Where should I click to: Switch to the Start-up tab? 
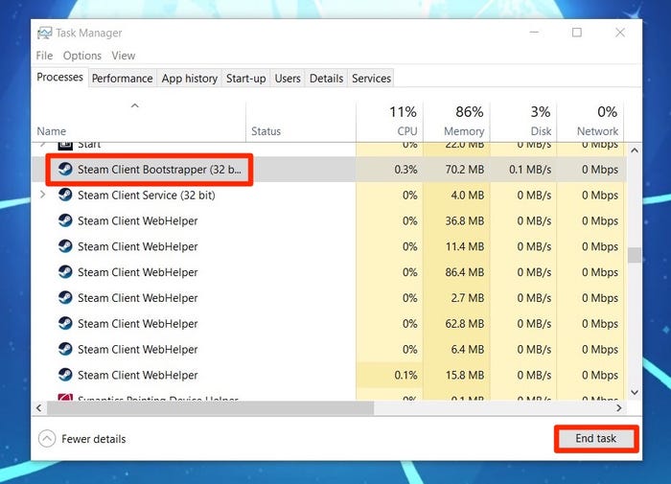[246, 79]
